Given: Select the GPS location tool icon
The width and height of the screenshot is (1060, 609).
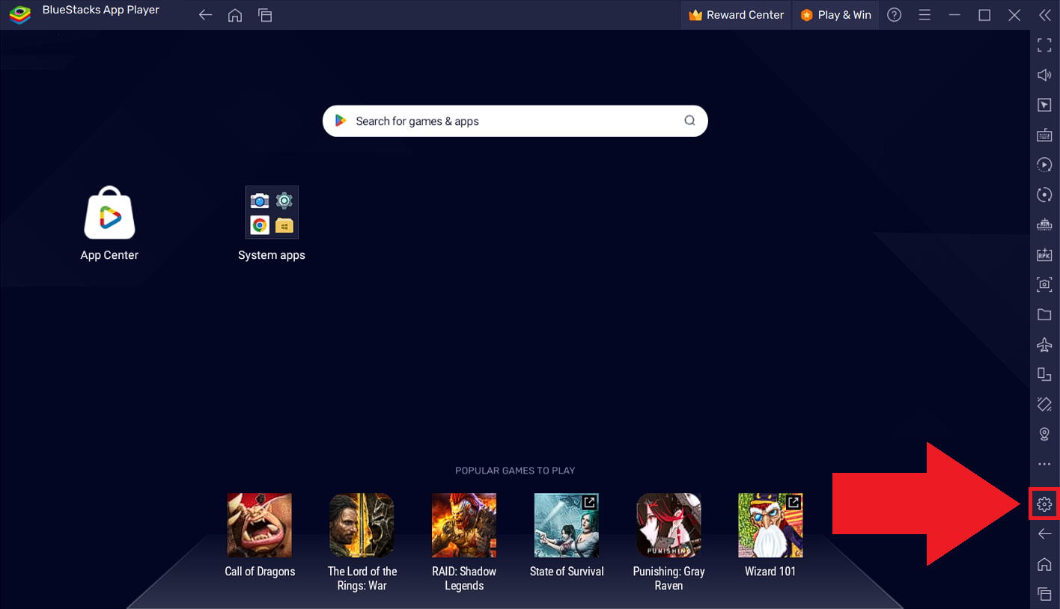Looking at the screenshot, I should click(x=1044, y=434).
